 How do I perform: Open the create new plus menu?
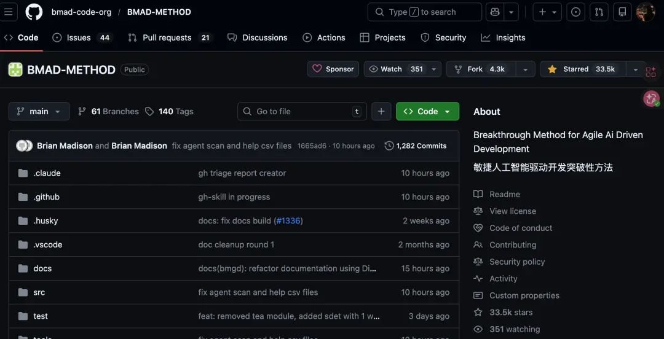(x=547, y=12)
